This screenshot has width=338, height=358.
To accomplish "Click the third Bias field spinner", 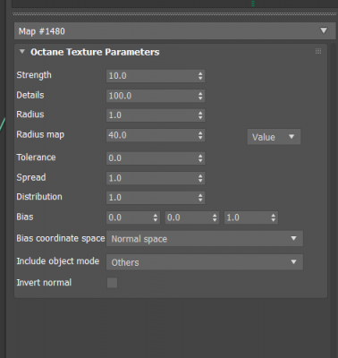I will click(274, 217).
